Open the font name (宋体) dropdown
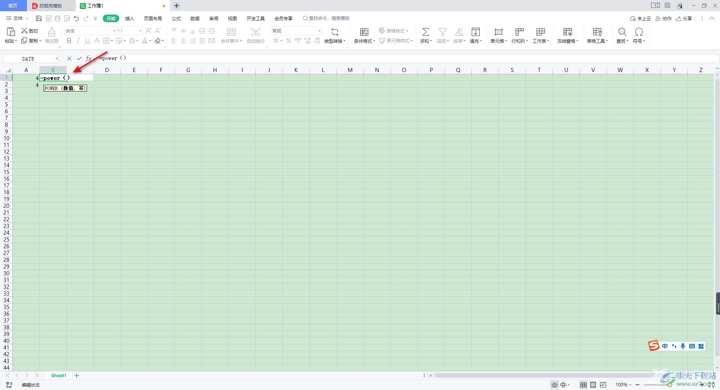Image resolution: width=720 pixels, height=390 pixels. click(x=114, y=31)
